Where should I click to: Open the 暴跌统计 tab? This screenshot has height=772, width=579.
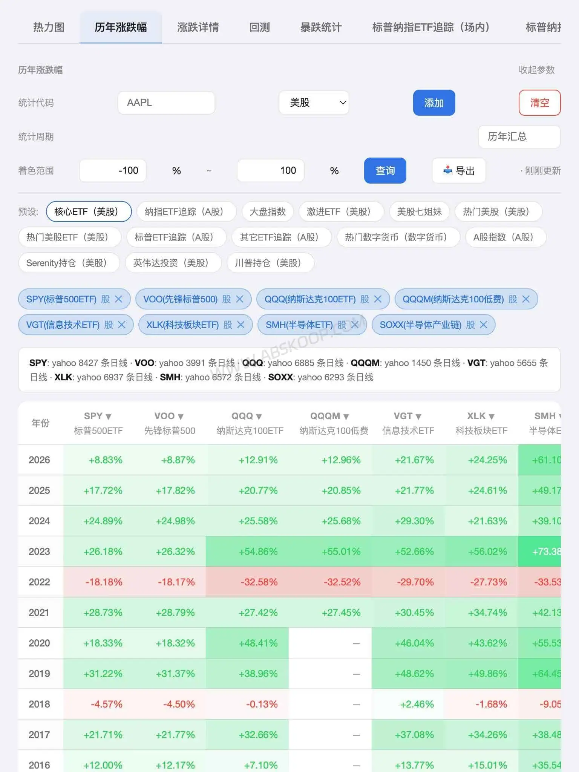[x=321, y=27]
